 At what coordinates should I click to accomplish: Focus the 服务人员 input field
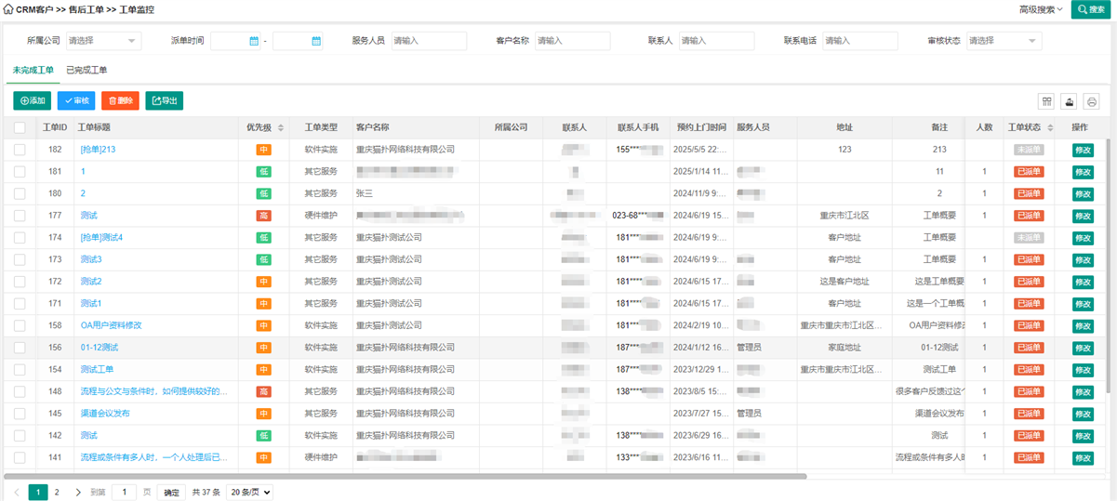[428, 41]
